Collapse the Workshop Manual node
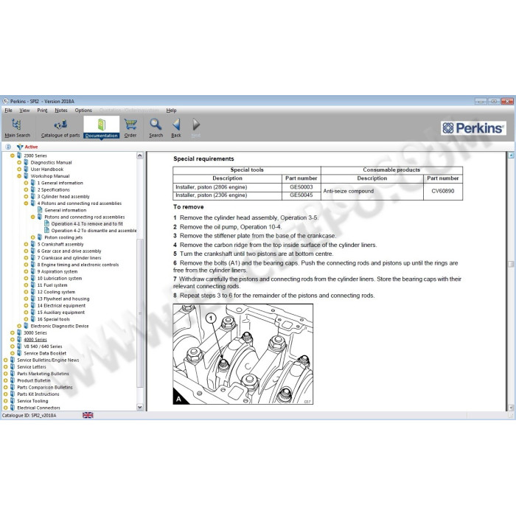Viewport: 516px width, 516px height. (x=19, y=176)
